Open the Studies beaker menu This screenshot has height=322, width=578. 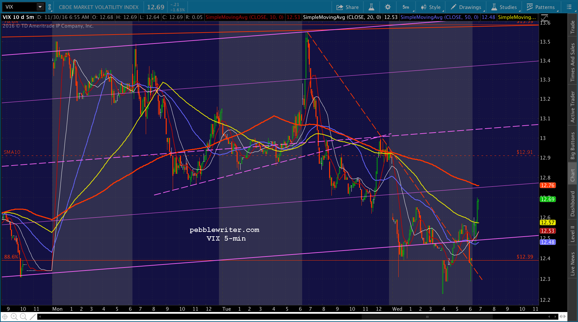[x=504, y=7]
